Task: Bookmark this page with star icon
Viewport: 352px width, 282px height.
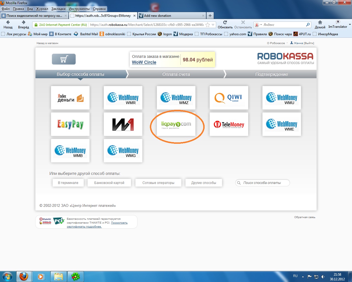Action: pos(208,25)
